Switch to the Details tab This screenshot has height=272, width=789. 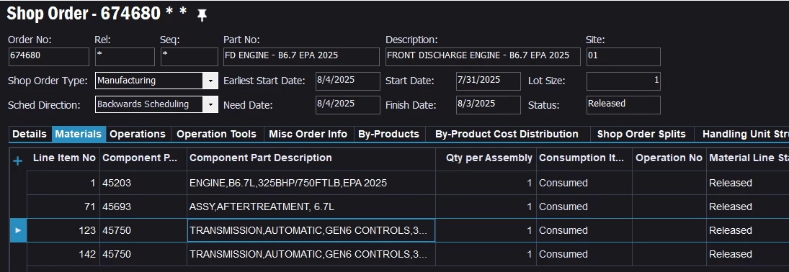coord(30,135)
